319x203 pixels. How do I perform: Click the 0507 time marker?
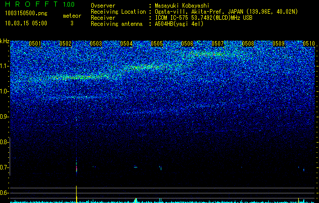[x=218, y=44]
